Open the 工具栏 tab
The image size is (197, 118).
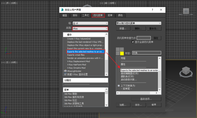tap(86, 15)
